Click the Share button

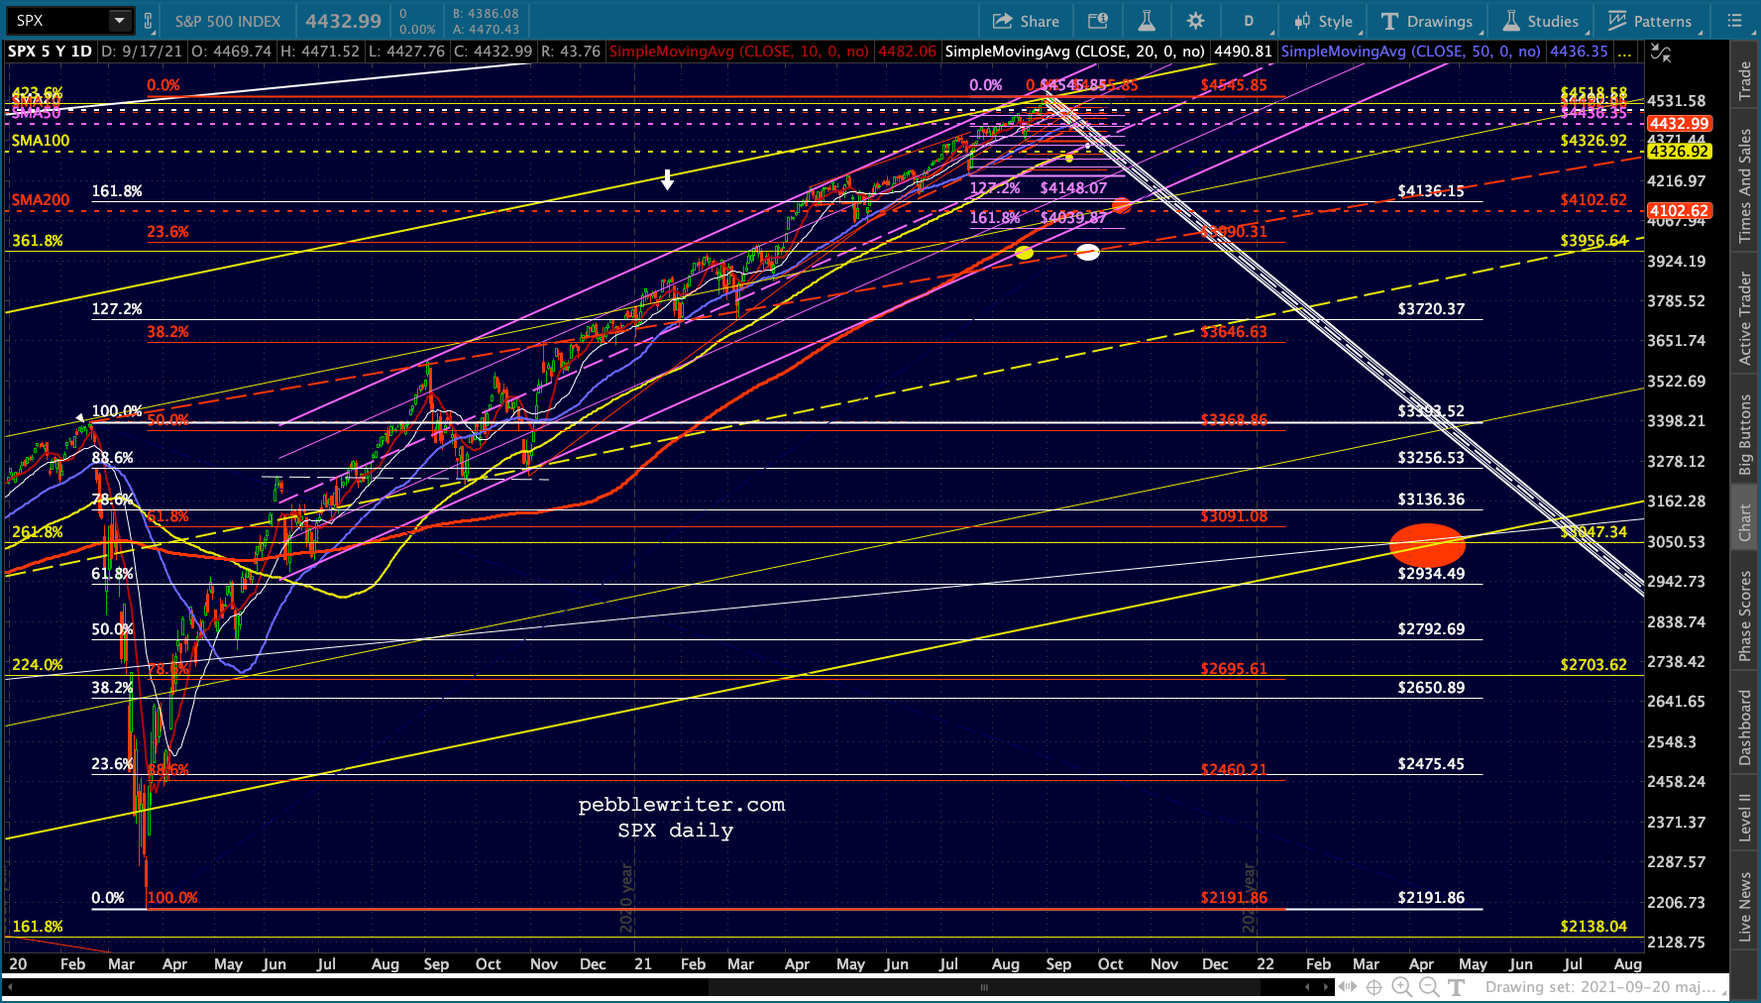click(1026, 21)
